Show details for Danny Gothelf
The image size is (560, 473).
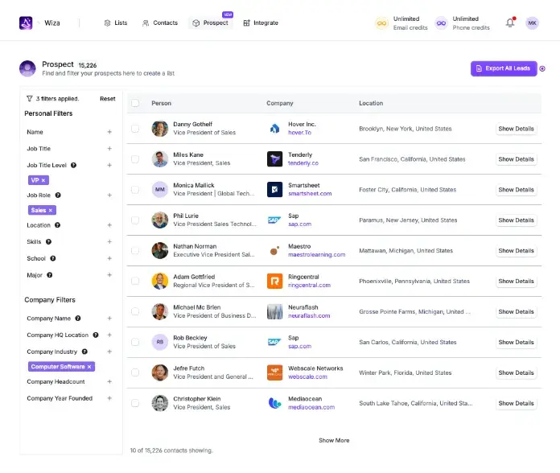point(516,129)
